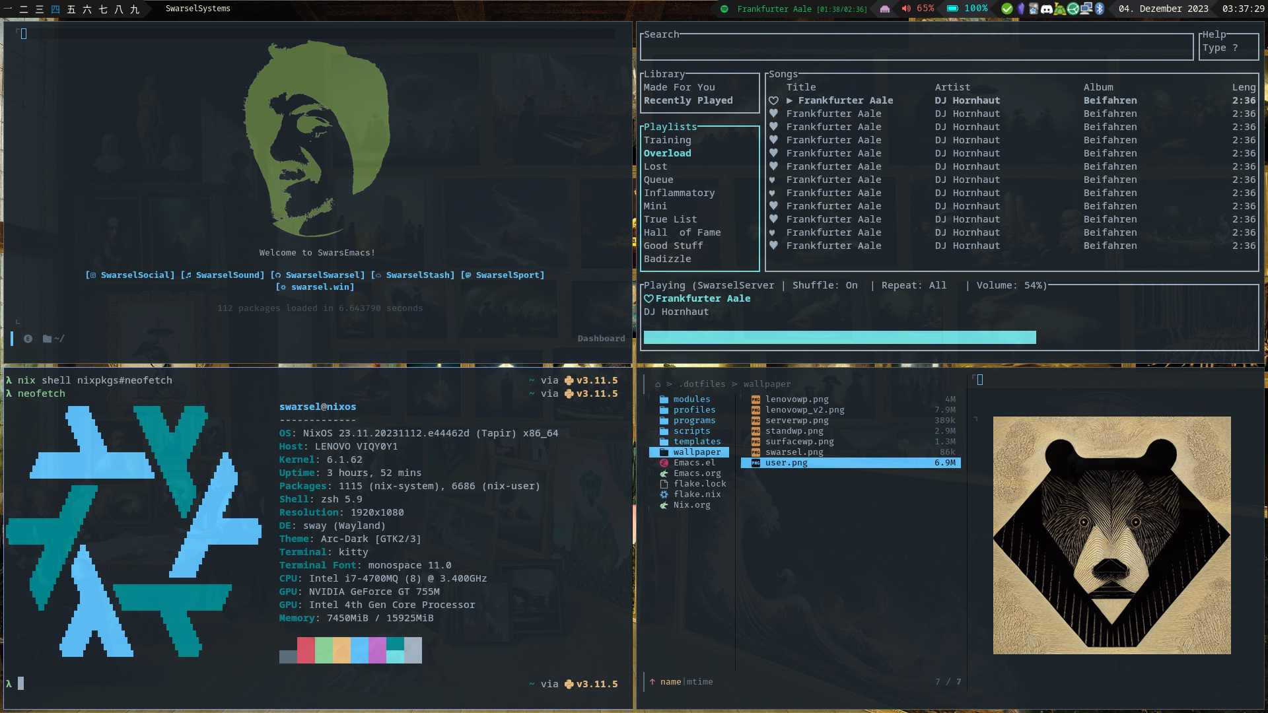Screen dimensions: 1268x713
Task: Toggle like heart in the Playing panel
Action: pyautogui.click(x=649, y=298)
